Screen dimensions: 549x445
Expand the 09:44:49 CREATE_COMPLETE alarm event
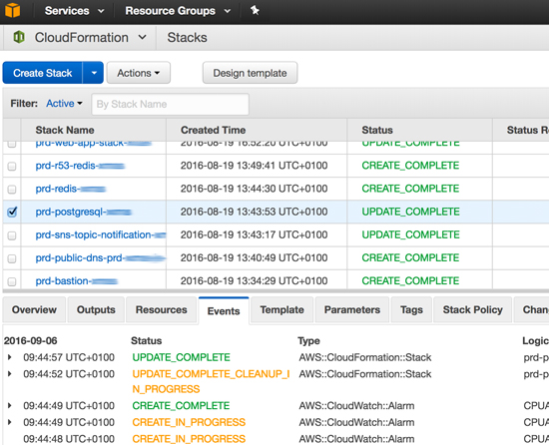(x=10, y=405)
